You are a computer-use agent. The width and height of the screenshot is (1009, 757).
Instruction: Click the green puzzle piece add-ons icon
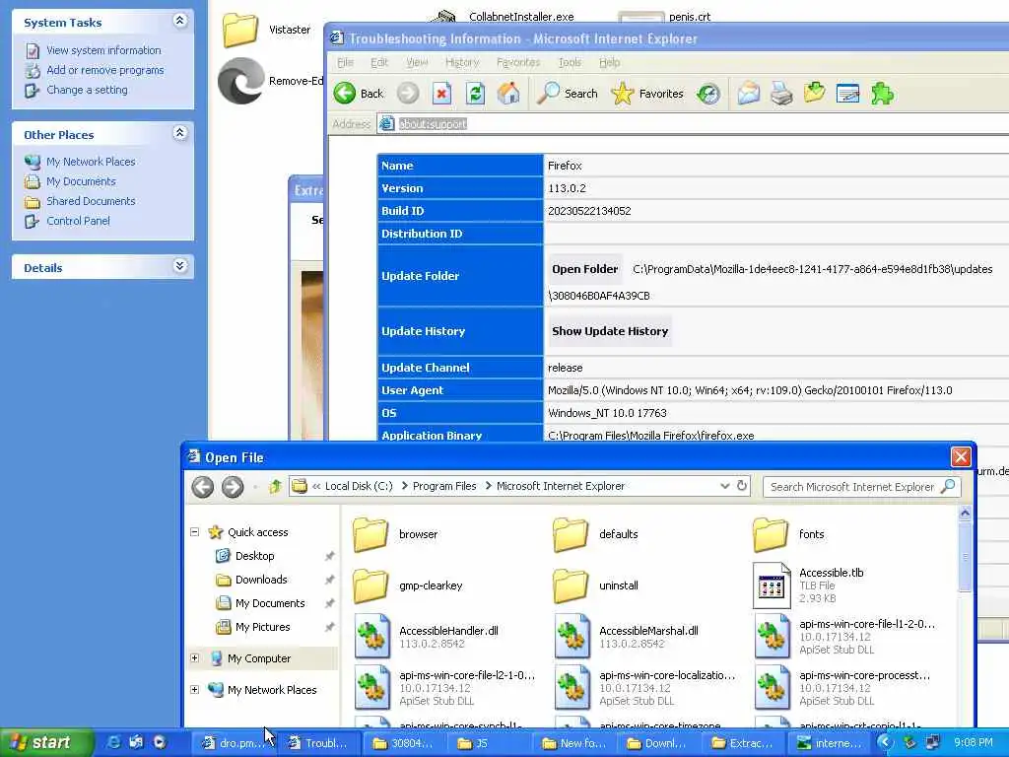pos(882,94)
